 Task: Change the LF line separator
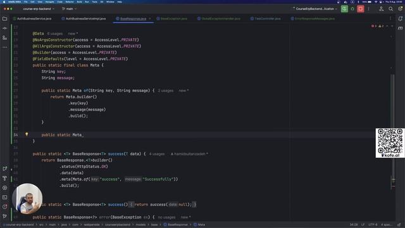[x=363, y=225]
